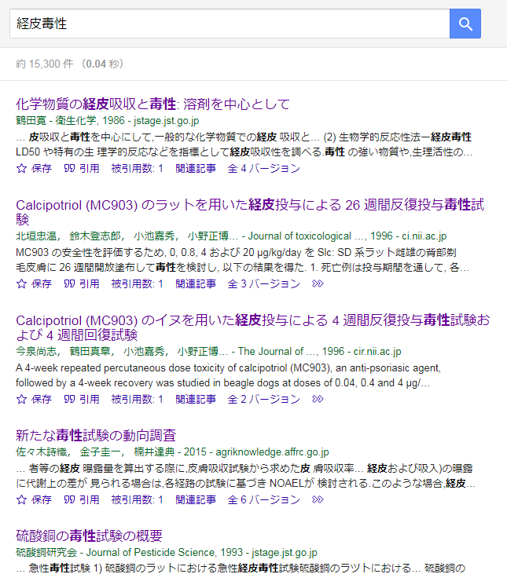Click the search box containing 経皮毒性
This screenshot has height=574, width=507.
point(230,24)
